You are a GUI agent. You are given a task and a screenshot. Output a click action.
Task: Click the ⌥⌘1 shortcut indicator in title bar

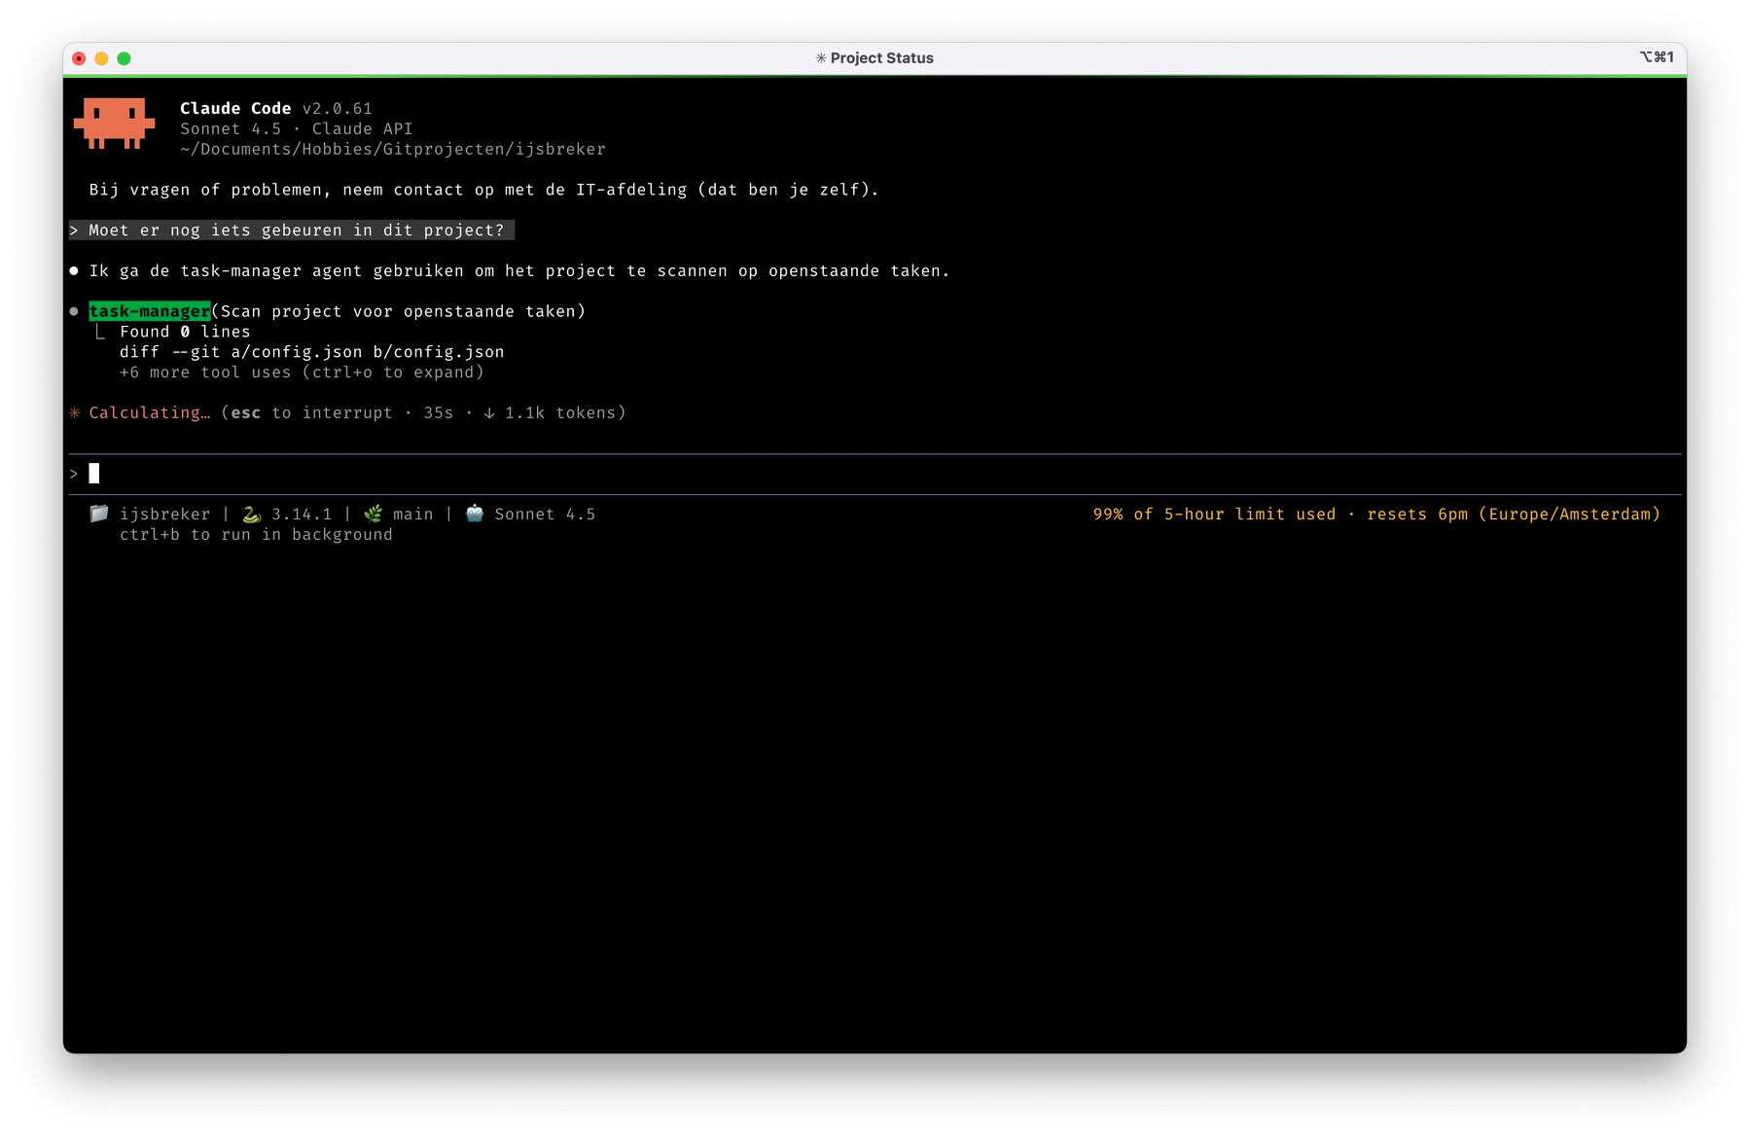pyautogui.click(x=1656, y=57)
